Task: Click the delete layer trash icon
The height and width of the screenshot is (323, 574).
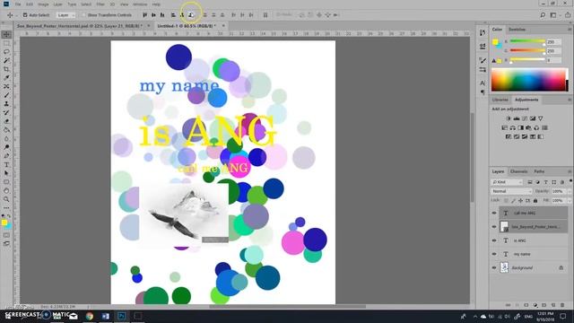Action: coord(562,305)
